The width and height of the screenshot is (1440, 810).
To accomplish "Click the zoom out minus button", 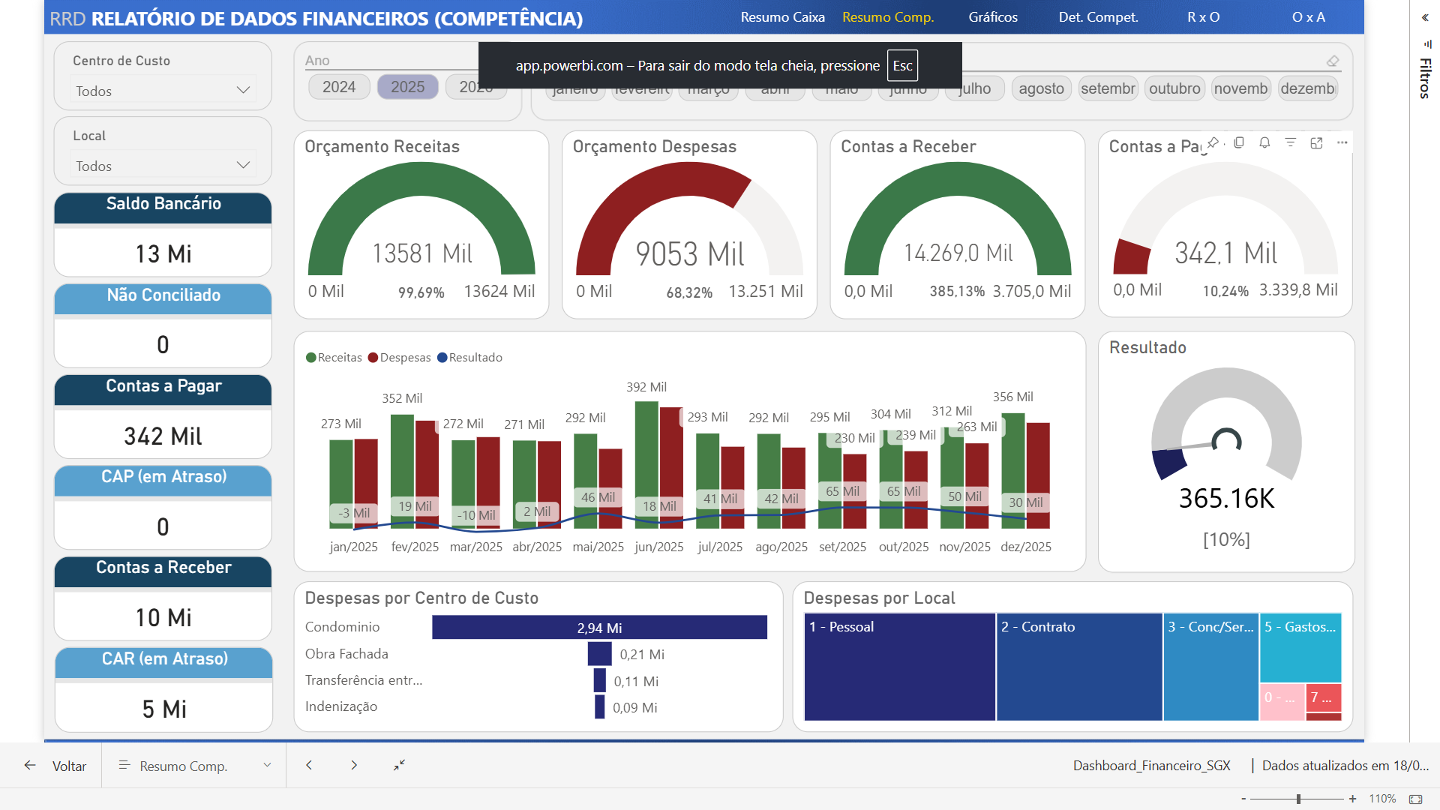I will pyautogui.click(x=1243, y=799).
